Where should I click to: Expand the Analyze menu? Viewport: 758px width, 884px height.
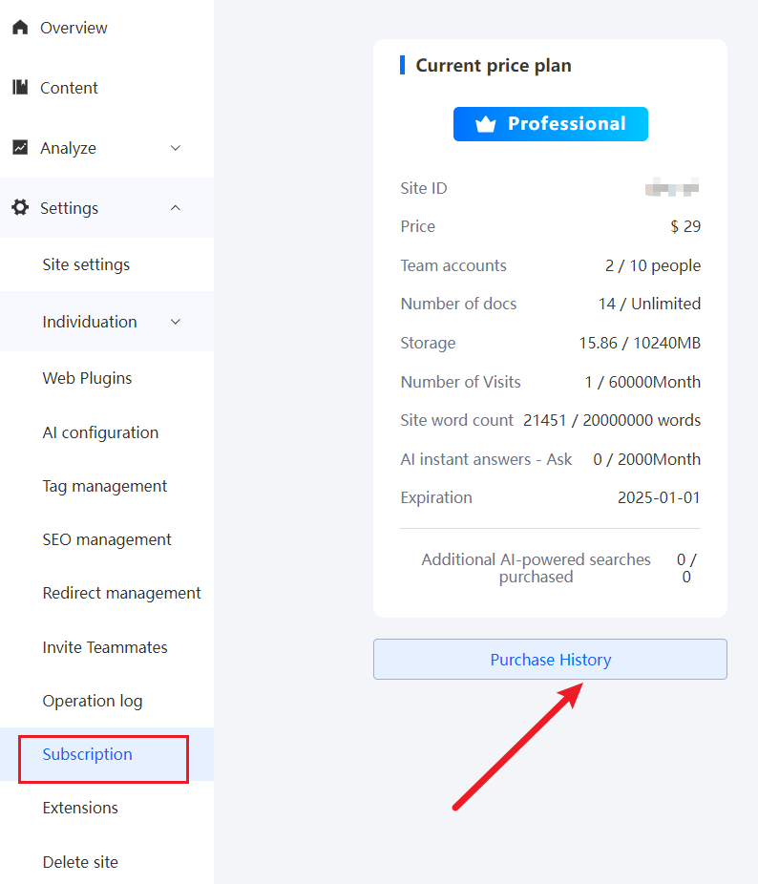[175, 148]
